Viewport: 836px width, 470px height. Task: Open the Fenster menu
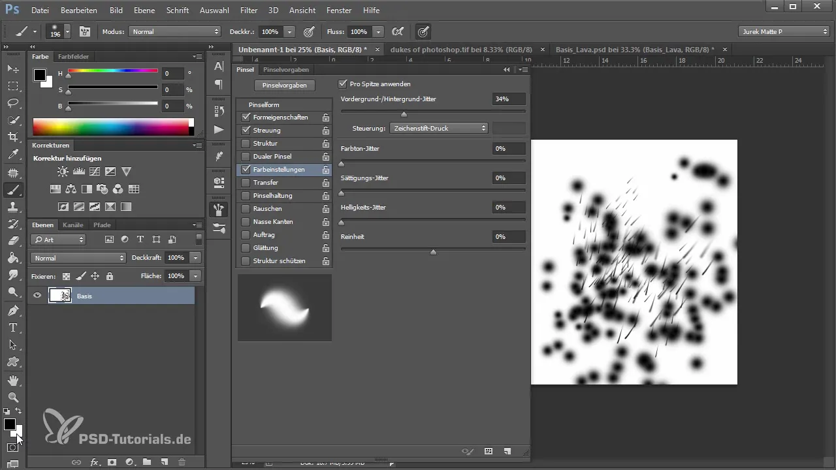click(338, 10)
